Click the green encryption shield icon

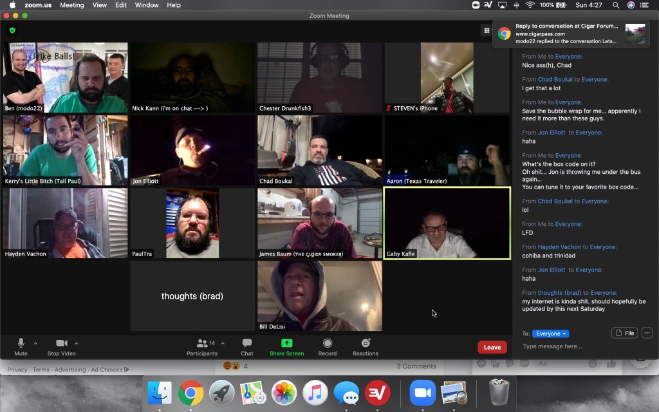12,30
